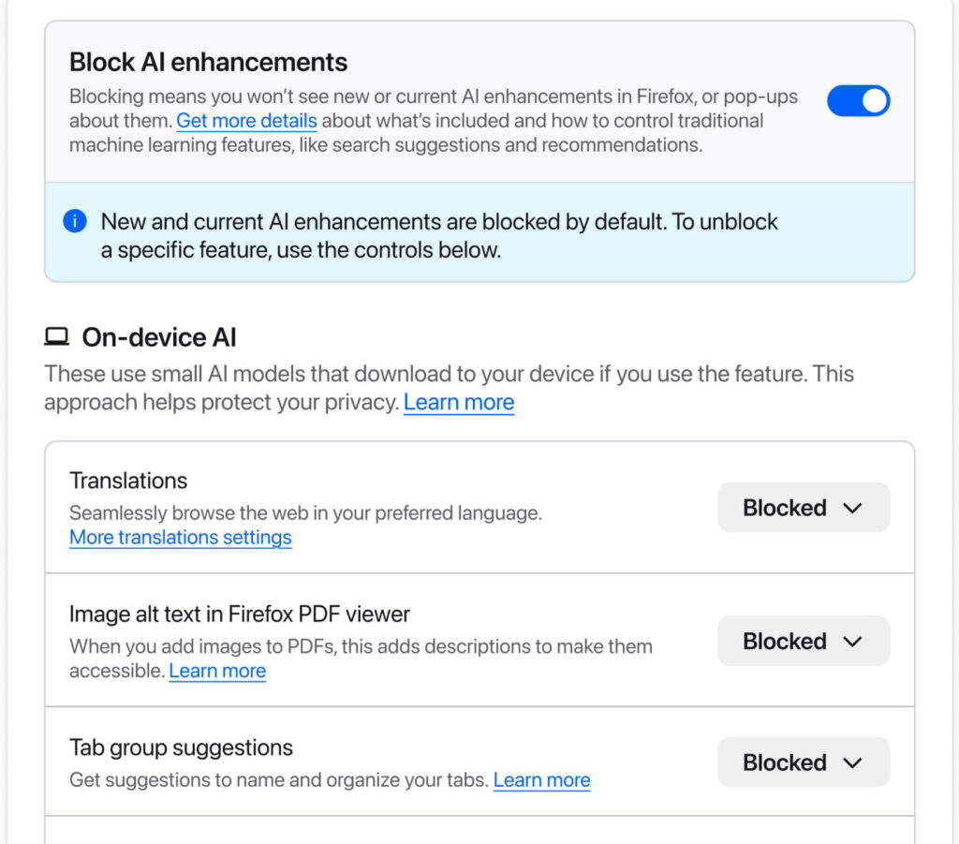Click Learn more link for tab group suggestions

(x=541, y=780)
